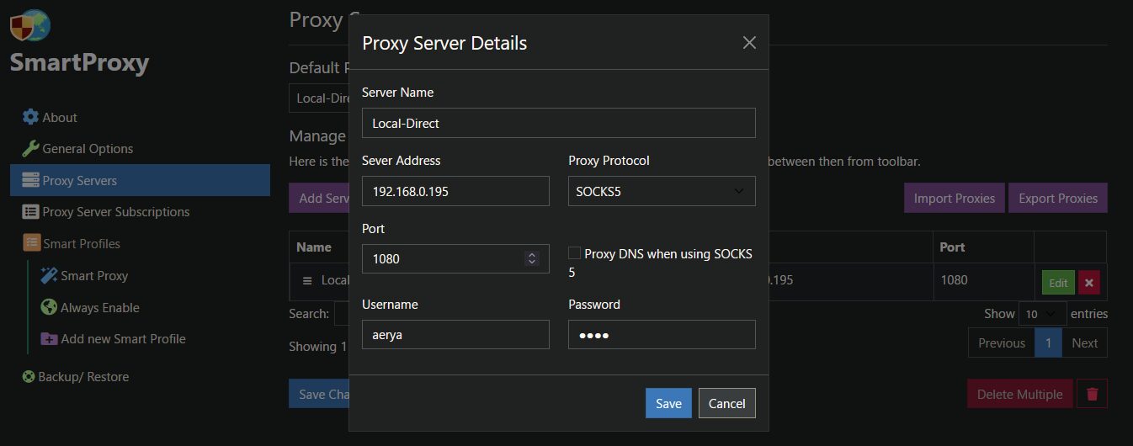Screen dimensions: 1133x446
Task: Click the SmartProxy globe shield logo
Action: point(30,24)
